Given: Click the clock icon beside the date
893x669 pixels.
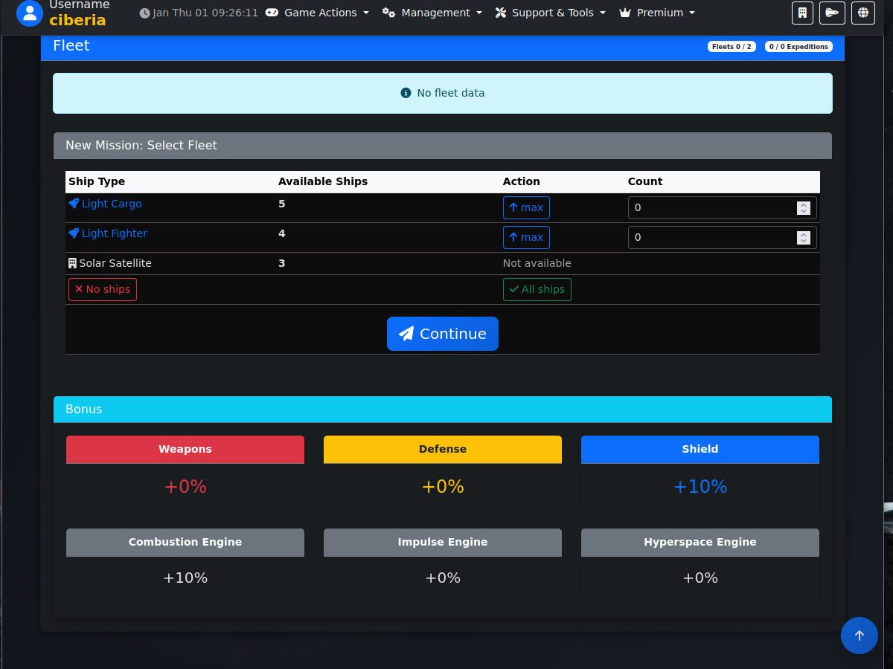Looking at the screenshot, I should [x=144, y=13].
